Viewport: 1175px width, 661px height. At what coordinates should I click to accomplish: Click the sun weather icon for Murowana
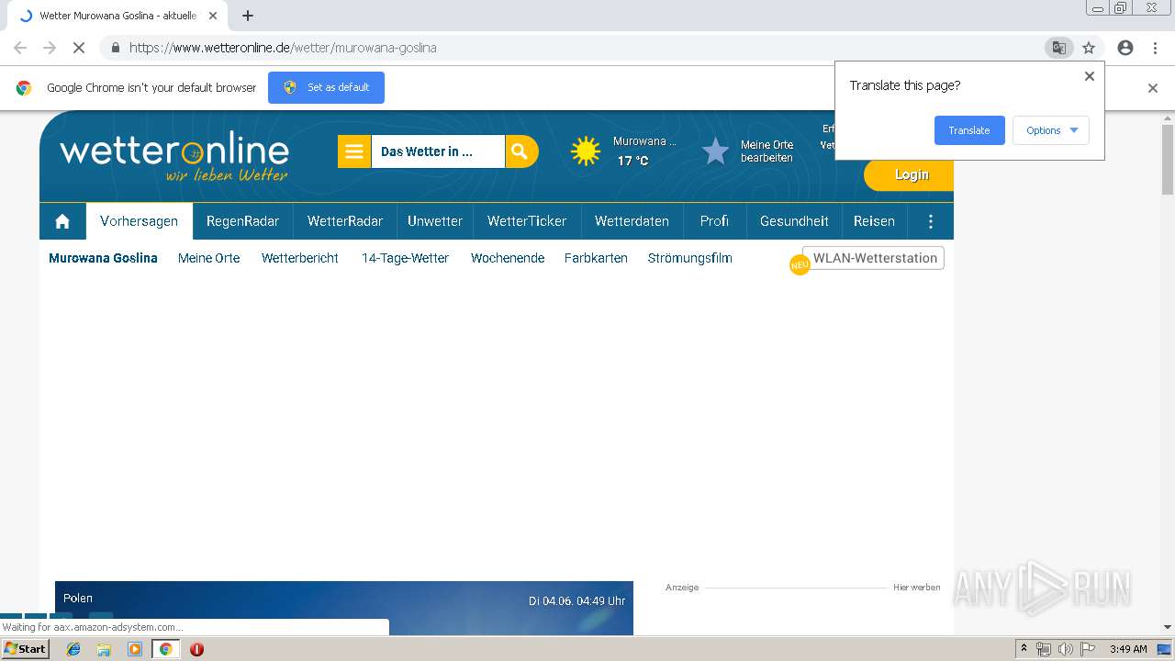pyautogui.click(x=586, y=151)
